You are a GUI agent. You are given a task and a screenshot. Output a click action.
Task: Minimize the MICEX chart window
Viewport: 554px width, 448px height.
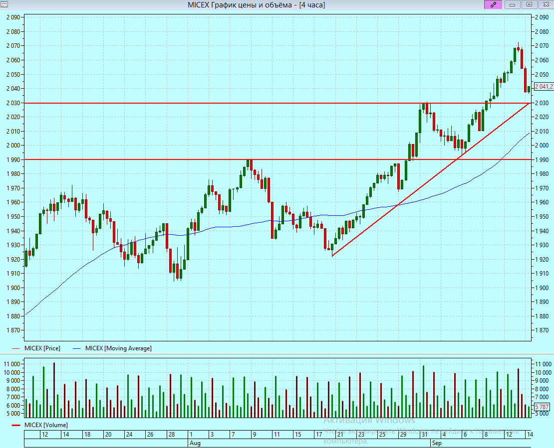(512, 4)
